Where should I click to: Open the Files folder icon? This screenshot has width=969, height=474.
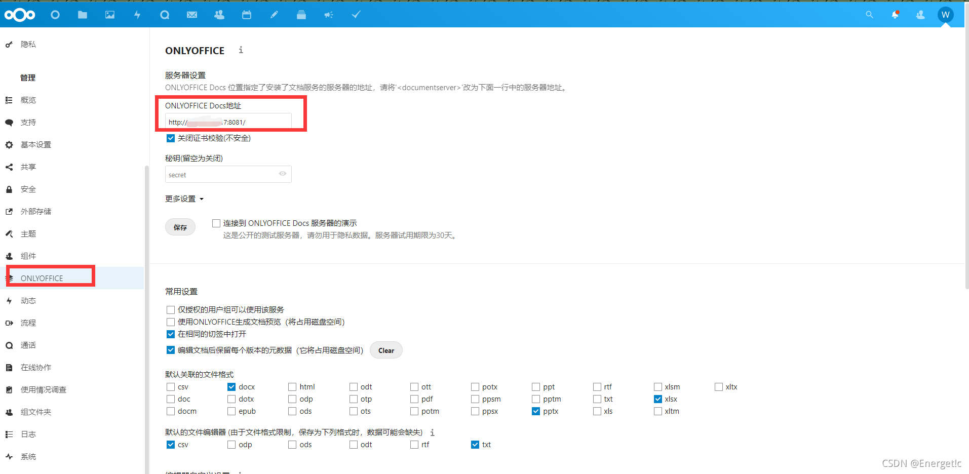(x=83, y=15)
